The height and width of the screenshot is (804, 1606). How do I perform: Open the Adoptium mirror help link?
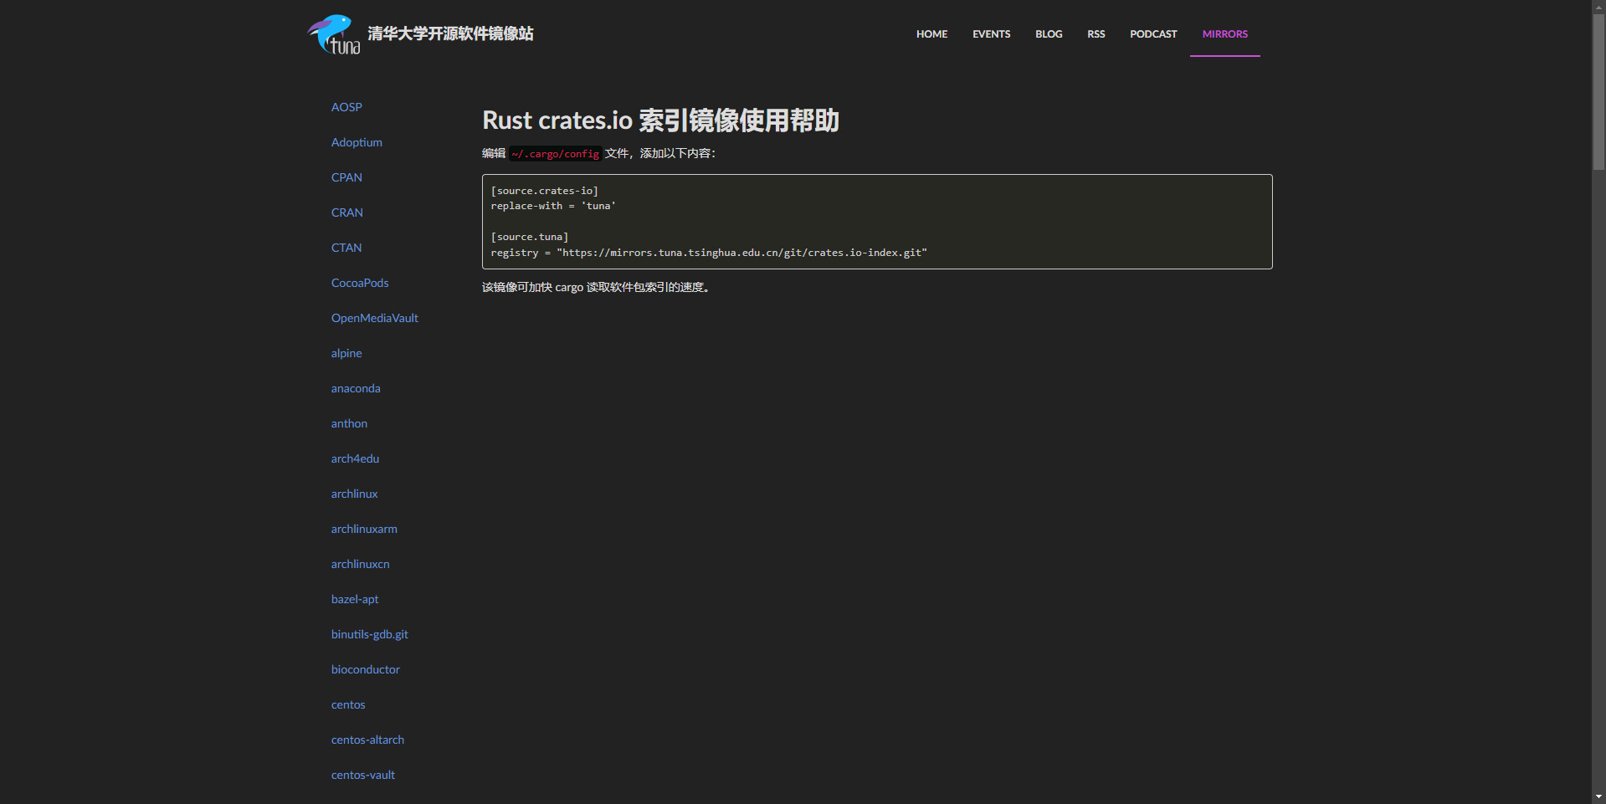(357, 142)
